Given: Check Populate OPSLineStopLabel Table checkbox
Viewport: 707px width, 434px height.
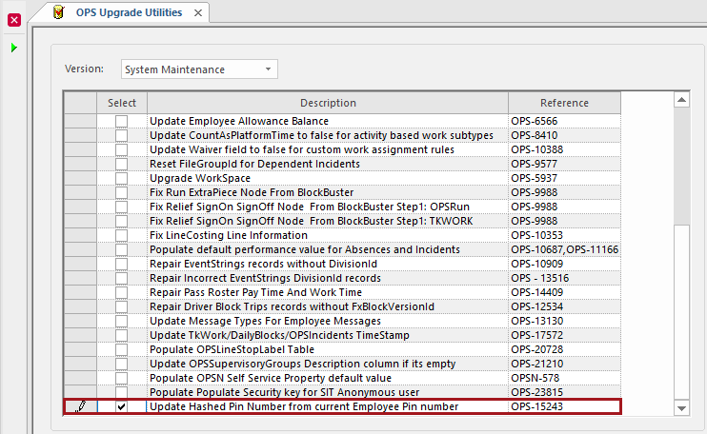Looking at the screenshot, I should 121,349.
